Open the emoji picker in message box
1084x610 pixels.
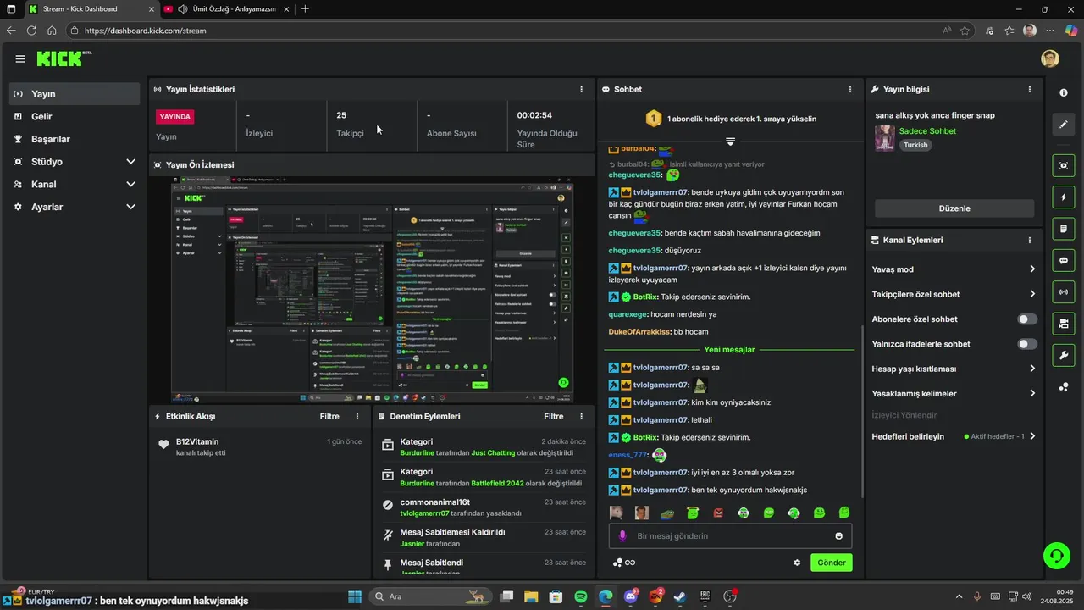click(839, 536)
